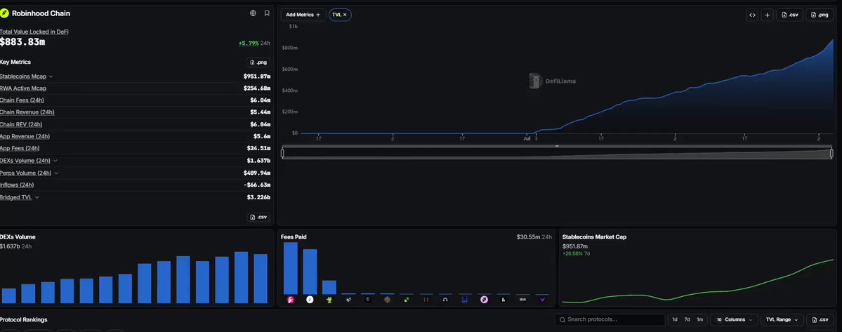
Task: Download Protocol Rankings as .csv
Action: point(820,319)
